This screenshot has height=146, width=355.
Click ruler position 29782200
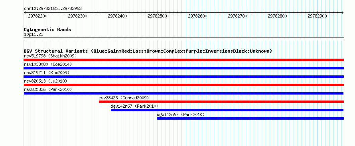37,16
